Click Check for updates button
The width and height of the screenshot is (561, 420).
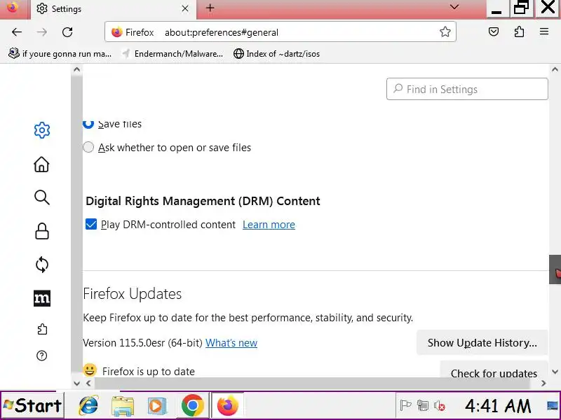click(x=494, y=370)
